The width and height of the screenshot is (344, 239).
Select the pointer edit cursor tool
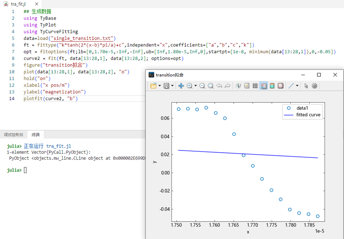306,86
